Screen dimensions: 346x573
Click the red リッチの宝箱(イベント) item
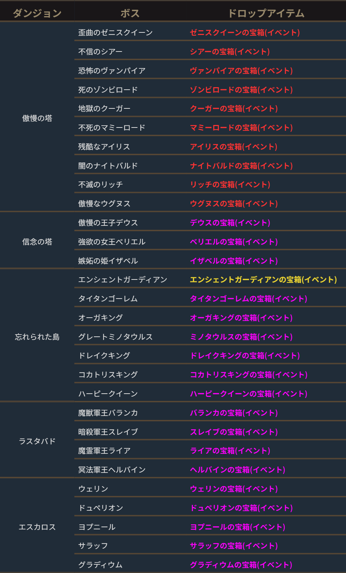(230, 184)
